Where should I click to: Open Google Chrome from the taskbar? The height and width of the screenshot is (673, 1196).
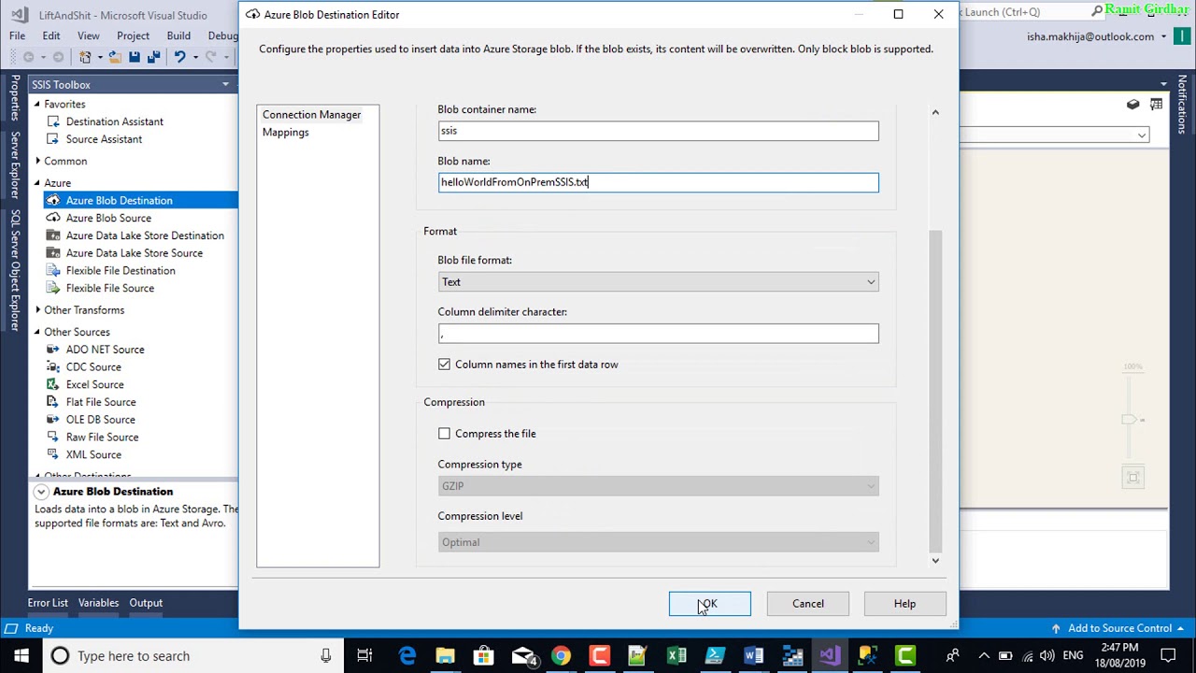[561, 655]
